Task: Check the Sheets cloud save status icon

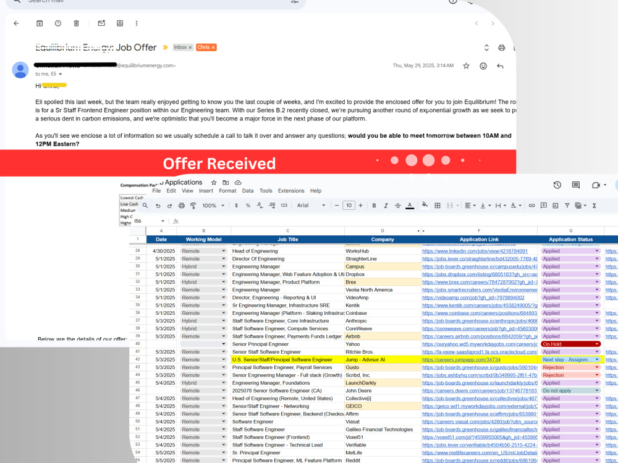Action: pos(238,183)
